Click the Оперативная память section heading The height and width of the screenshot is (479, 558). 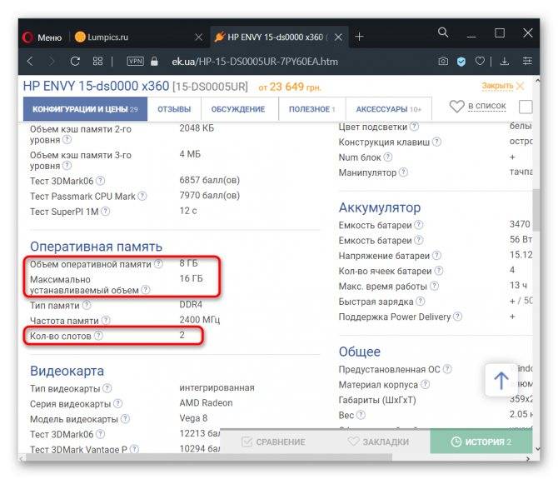tap(96, 247)
